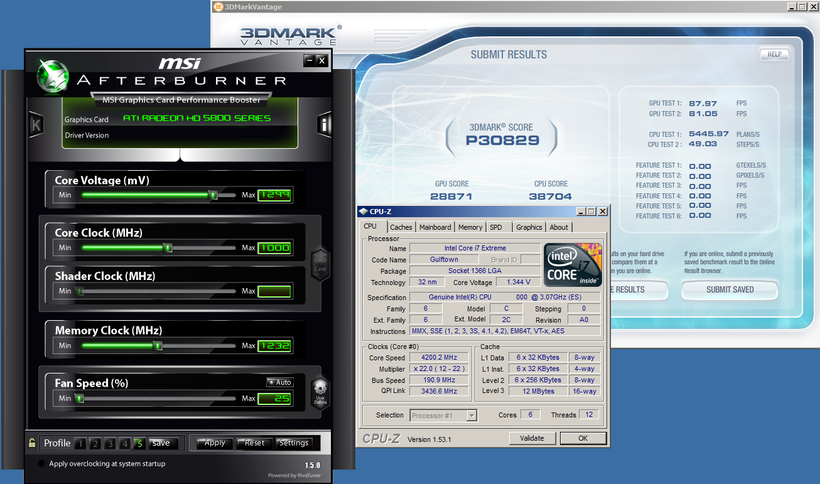Click the Fan Speed slider handle
This screenshot has height=484, width=820.
coord(79,399)
